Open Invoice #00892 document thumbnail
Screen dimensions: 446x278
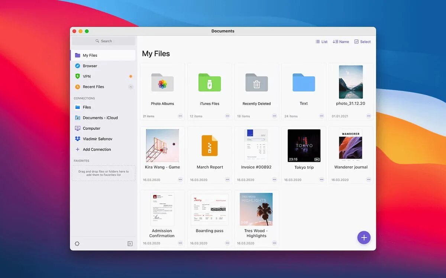256,145
